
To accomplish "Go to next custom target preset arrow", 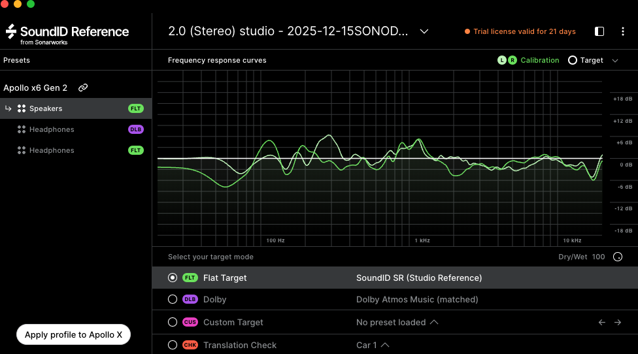I will 618,322.
